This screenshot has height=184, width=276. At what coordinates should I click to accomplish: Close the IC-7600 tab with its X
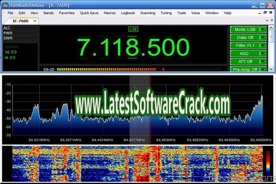[34, 21]
